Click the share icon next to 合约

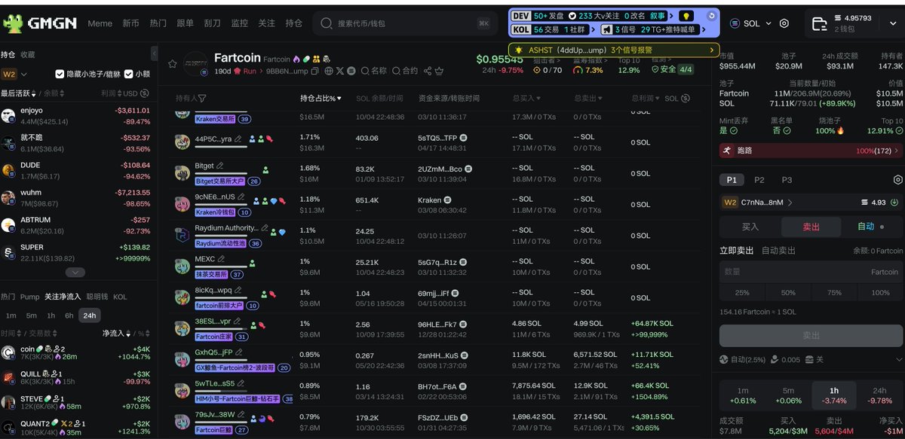coord(428,71)
